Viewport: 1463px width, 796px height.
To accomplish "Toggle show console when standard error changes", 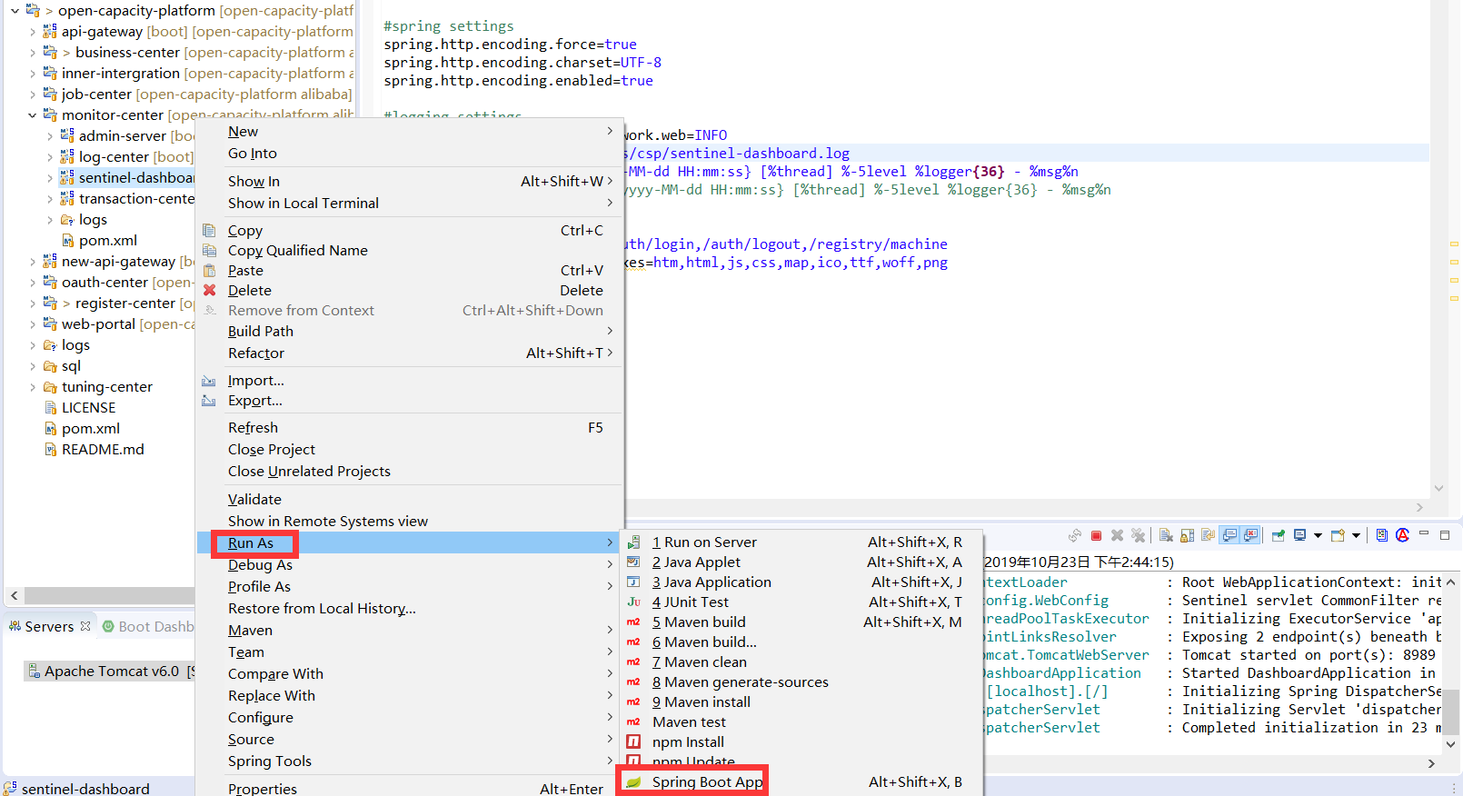I will (1250, 535).
